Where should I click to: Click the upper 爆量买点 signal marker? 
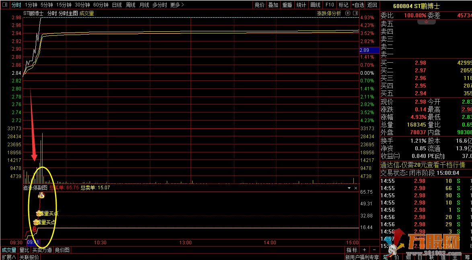point(47,214)
